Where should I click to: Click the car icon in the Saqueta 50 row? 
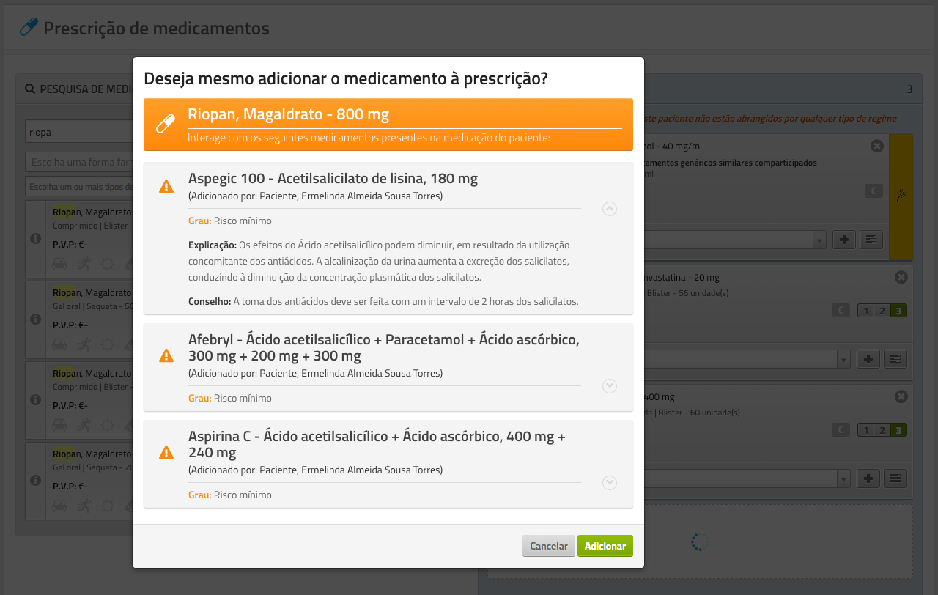click(x=60, y=344)
